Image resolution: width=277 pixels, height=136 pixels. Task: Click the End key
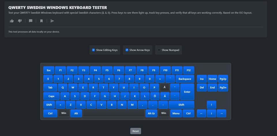(212, 87)
